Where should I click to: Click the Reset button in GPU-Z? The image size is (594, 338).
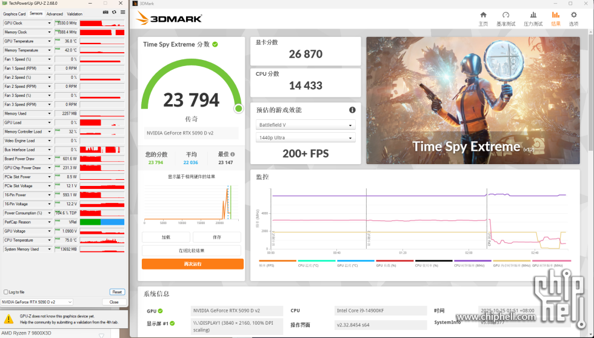(117, 292)
